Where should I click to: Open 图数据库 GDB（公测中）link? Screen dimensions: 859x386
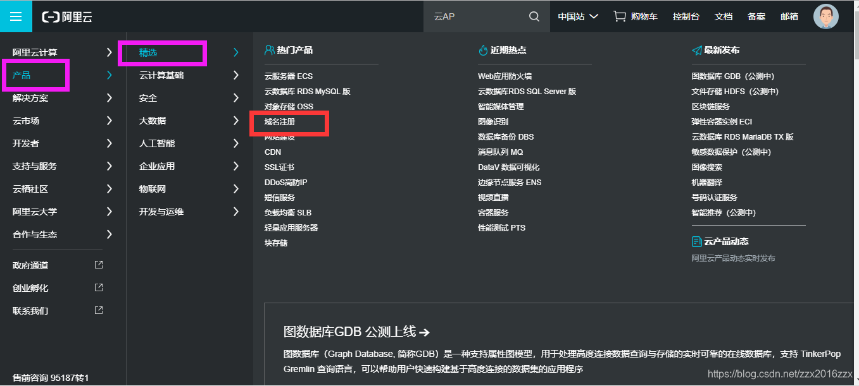733,76
